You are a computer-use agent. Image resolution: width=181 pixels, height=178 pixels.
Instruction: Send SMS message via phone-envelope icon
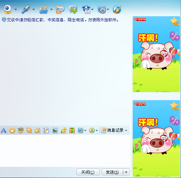[60, 9]
